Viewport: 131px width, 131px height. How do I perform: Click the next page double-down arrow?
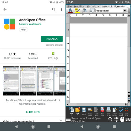click(129, 101)
